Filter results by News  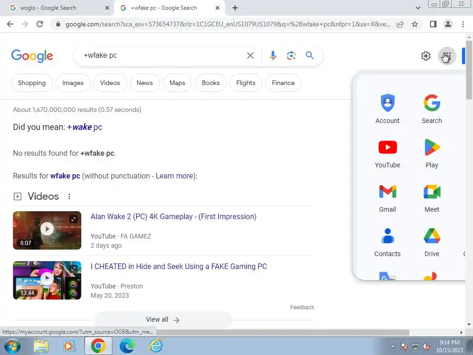click(145, 83)
